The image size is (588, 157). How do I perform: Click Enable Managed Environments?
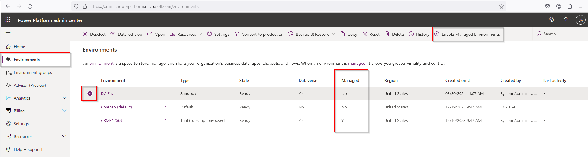[467, 34]
